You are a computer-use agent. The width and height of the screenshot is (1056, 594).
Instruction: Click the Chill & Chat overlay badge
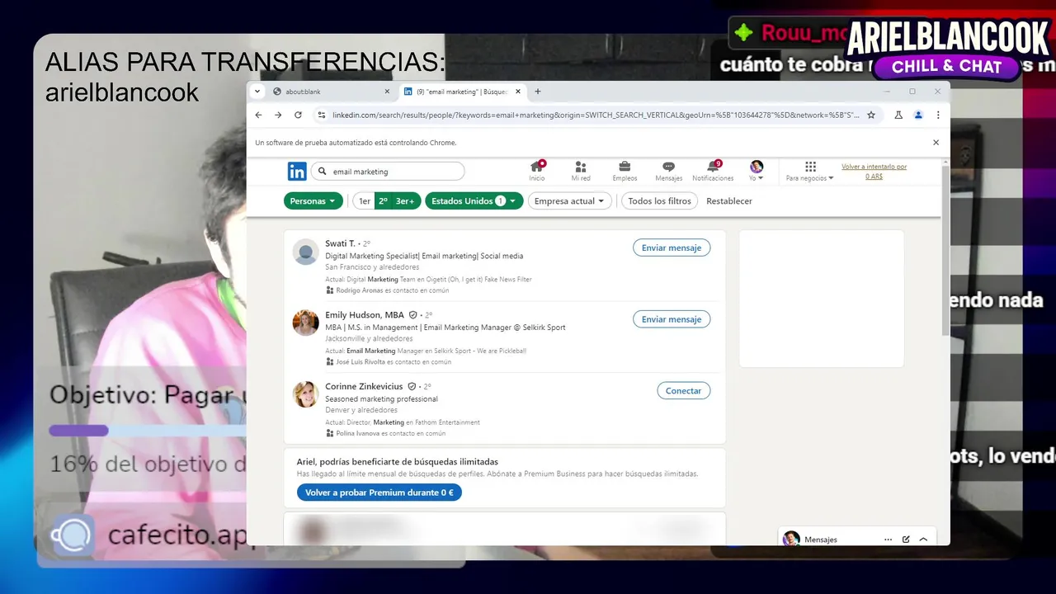pos(946,66)
